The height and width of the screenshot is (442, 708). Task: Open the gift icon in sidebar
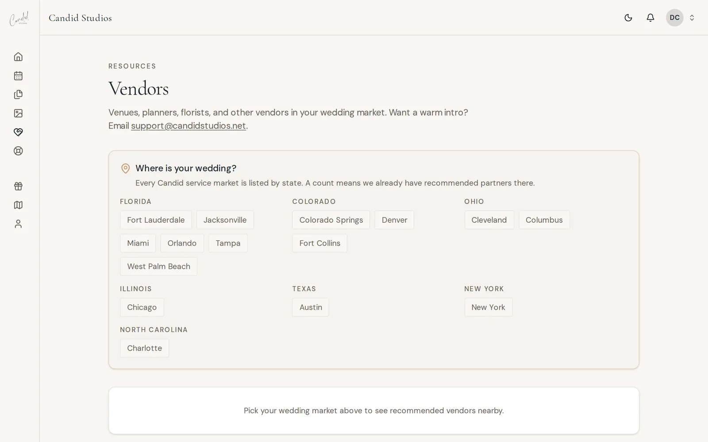pos(18,186)
